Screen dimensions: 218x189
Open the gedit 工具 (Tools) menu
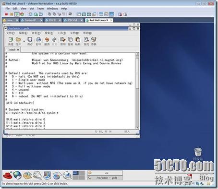point(62,33)
